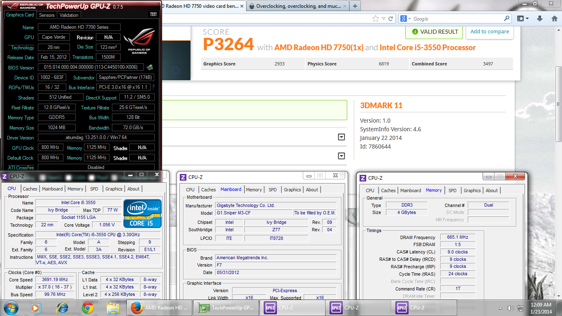Expand the second collapsed section arrow on 3DMark page

coord(341,156)
